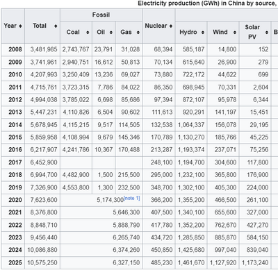Viewport: 278px width, 270px height.
Task: Click the Wind header label
Action: pos(220,32)
